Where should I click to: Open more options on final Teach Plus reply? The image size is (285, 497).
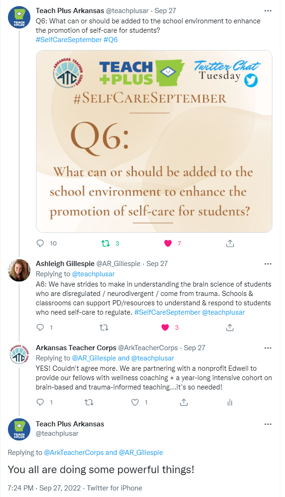tap(268, 424)
